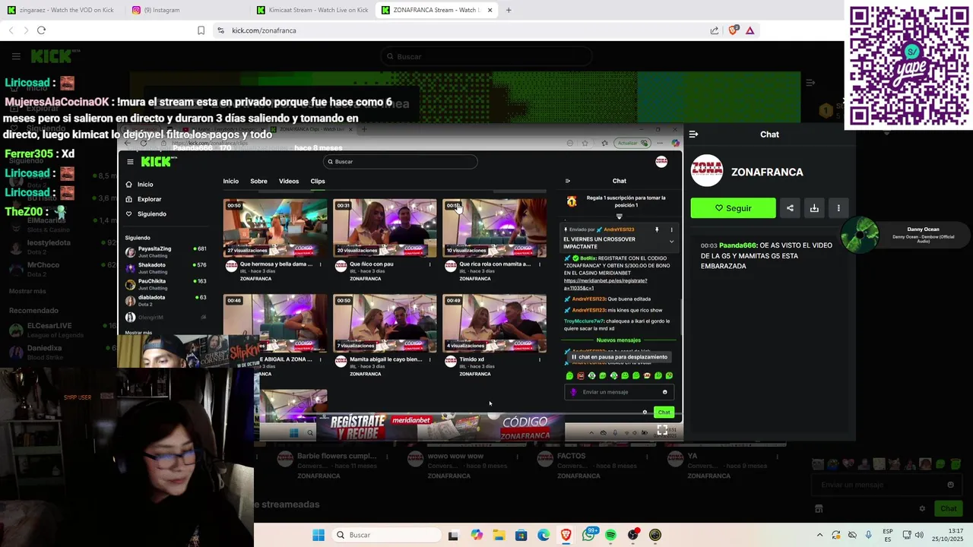Show hidden system tray icons chevron
973x547 pixels.
819,535
